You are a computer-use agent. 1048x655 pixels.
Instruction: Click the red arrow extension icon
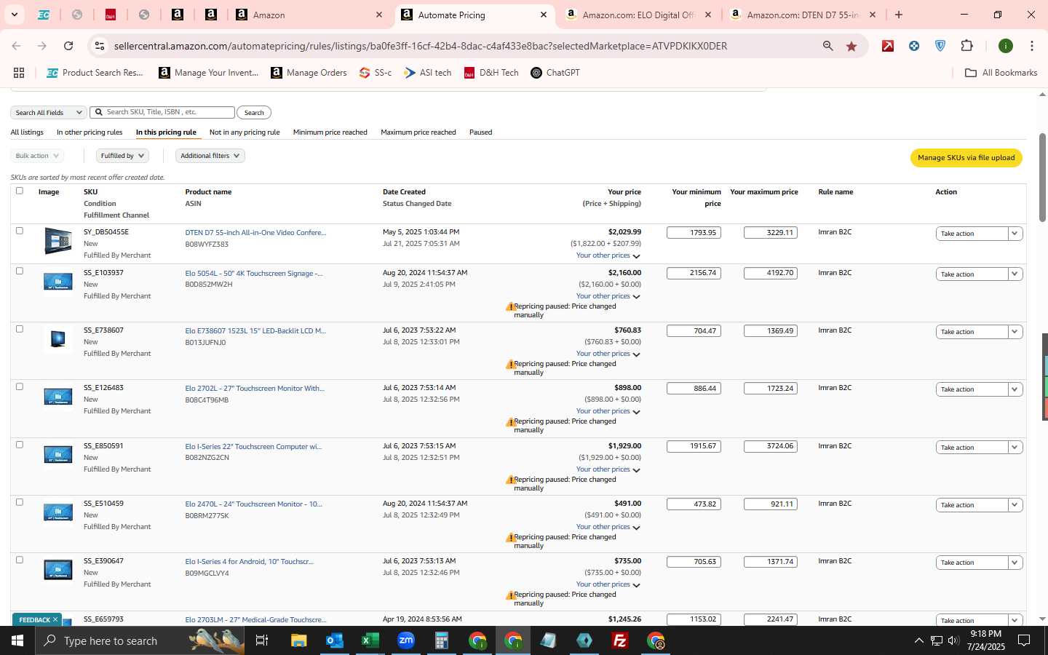click(x=888, y=46)
